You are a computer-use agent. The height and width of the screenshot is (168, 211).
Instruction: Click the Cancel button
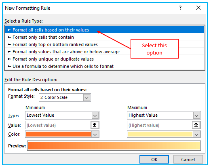[x=188, y=160]
